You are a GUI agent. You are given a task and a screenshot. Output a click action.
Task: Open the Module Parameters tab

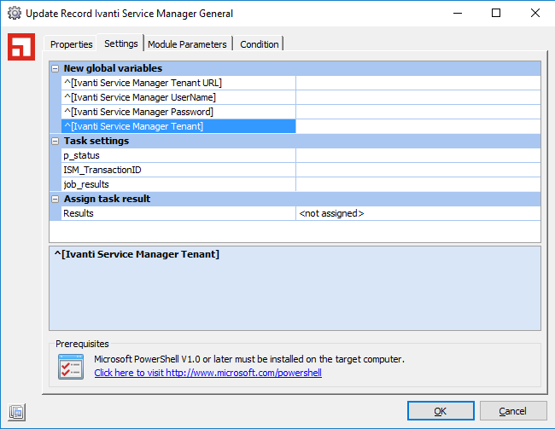(187, 44)
